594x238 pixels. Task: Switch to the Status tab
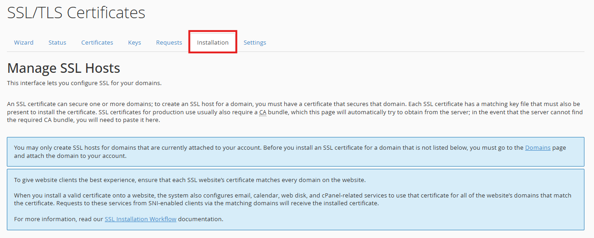57,42
